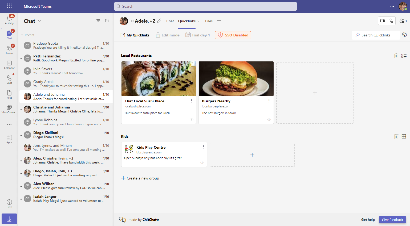Open settings and more ellipsis in title bar
Viewport: 410px width, 226px height.
pos(392,6)
